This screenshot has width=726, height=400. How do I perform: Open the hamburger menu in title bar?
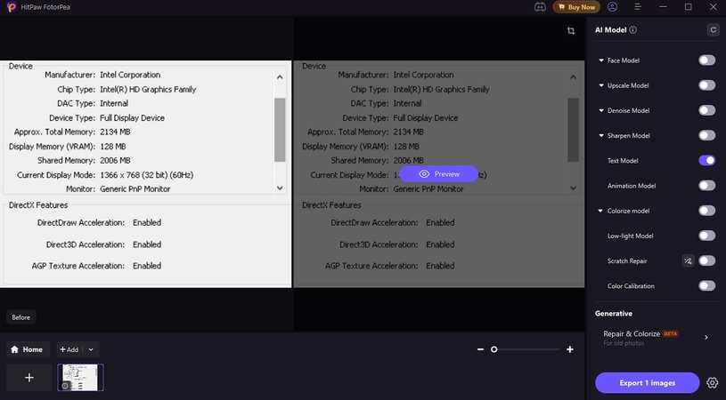point(637,7)
